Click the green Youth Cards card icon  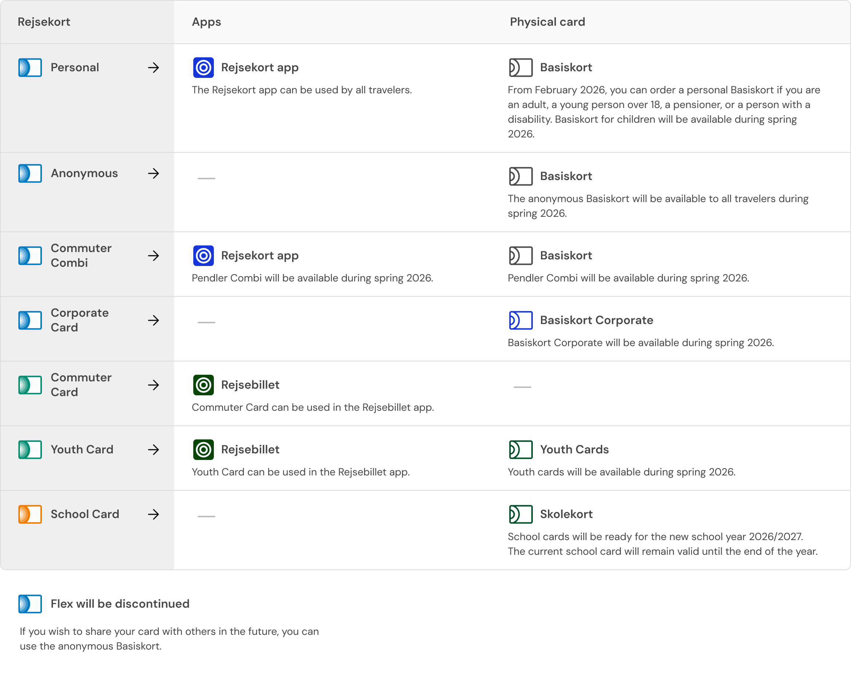pyautogui.click(x=521, y=449)
